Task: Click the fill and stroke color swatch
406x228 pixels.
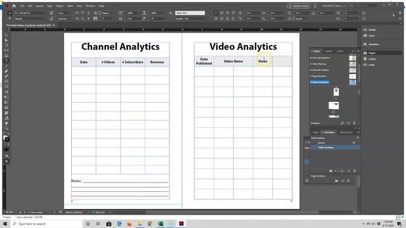Action: [6, 139]
